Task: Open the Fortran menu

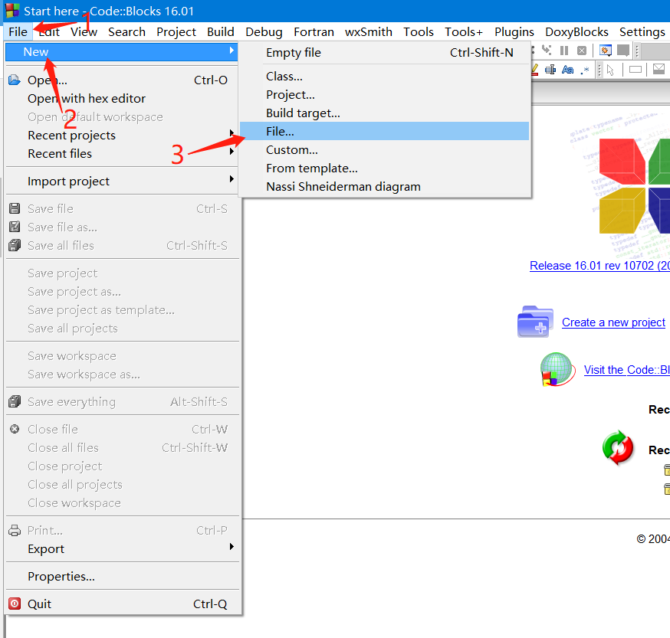Action: point(314,32)
